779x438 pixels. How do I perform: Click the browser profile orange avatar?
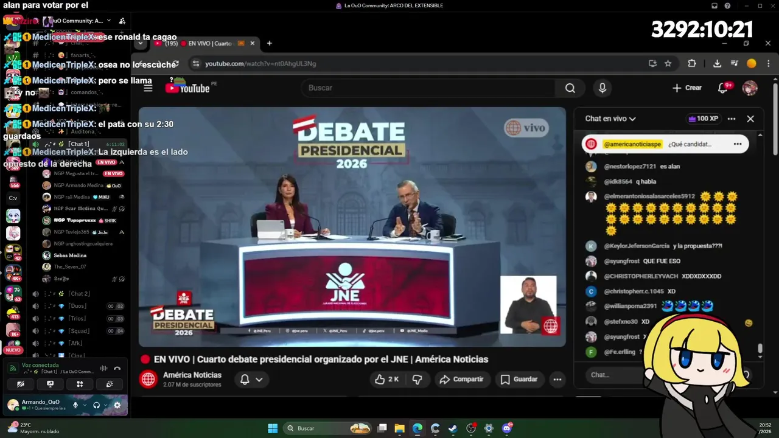pos(752,63)
